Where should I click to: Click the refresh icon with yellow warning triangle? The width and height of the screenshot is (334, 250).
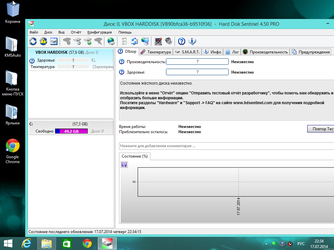pos(43,41)
